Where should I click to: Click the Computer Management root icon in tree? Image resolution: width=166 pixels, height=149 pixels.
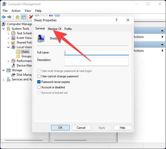pos(4,24)
